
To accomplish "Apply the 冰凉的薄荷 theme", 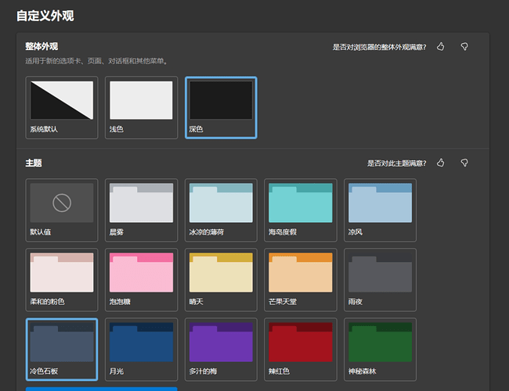I will (x=221, y=210).
